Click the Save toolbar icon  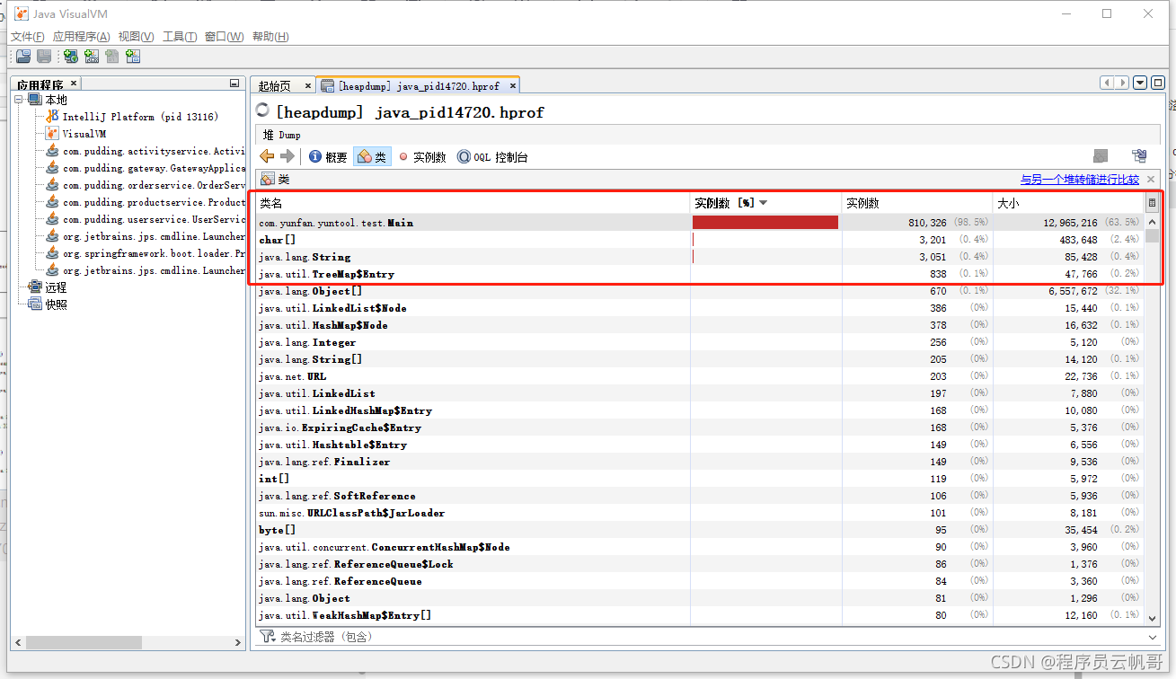click(x=43, y=57)
